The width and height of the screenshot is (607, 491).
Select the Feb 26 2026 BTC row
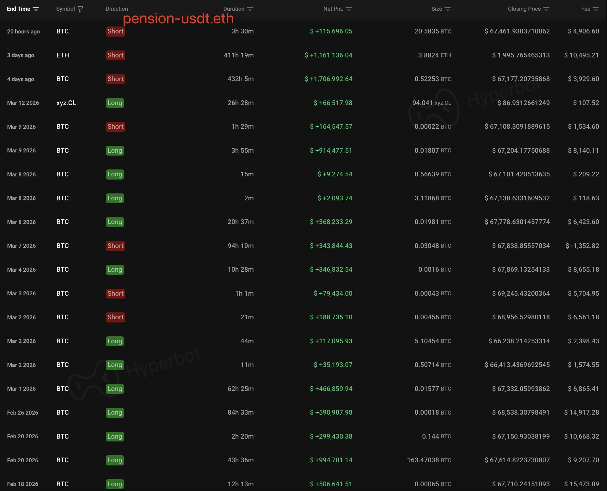(x=22, y=412)
